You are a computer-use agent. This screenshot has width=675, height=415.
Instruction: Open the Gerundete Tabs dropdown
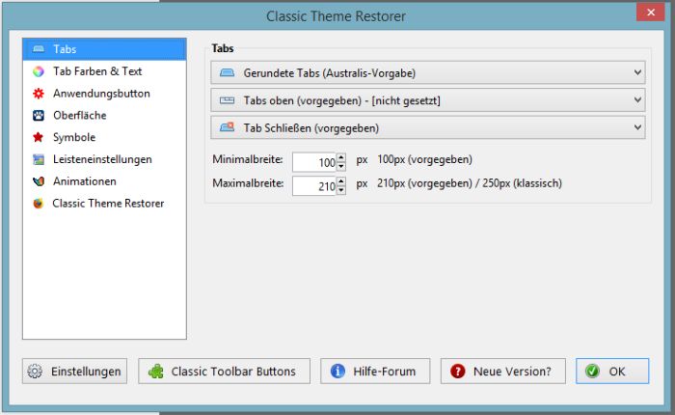click(428, 72)
